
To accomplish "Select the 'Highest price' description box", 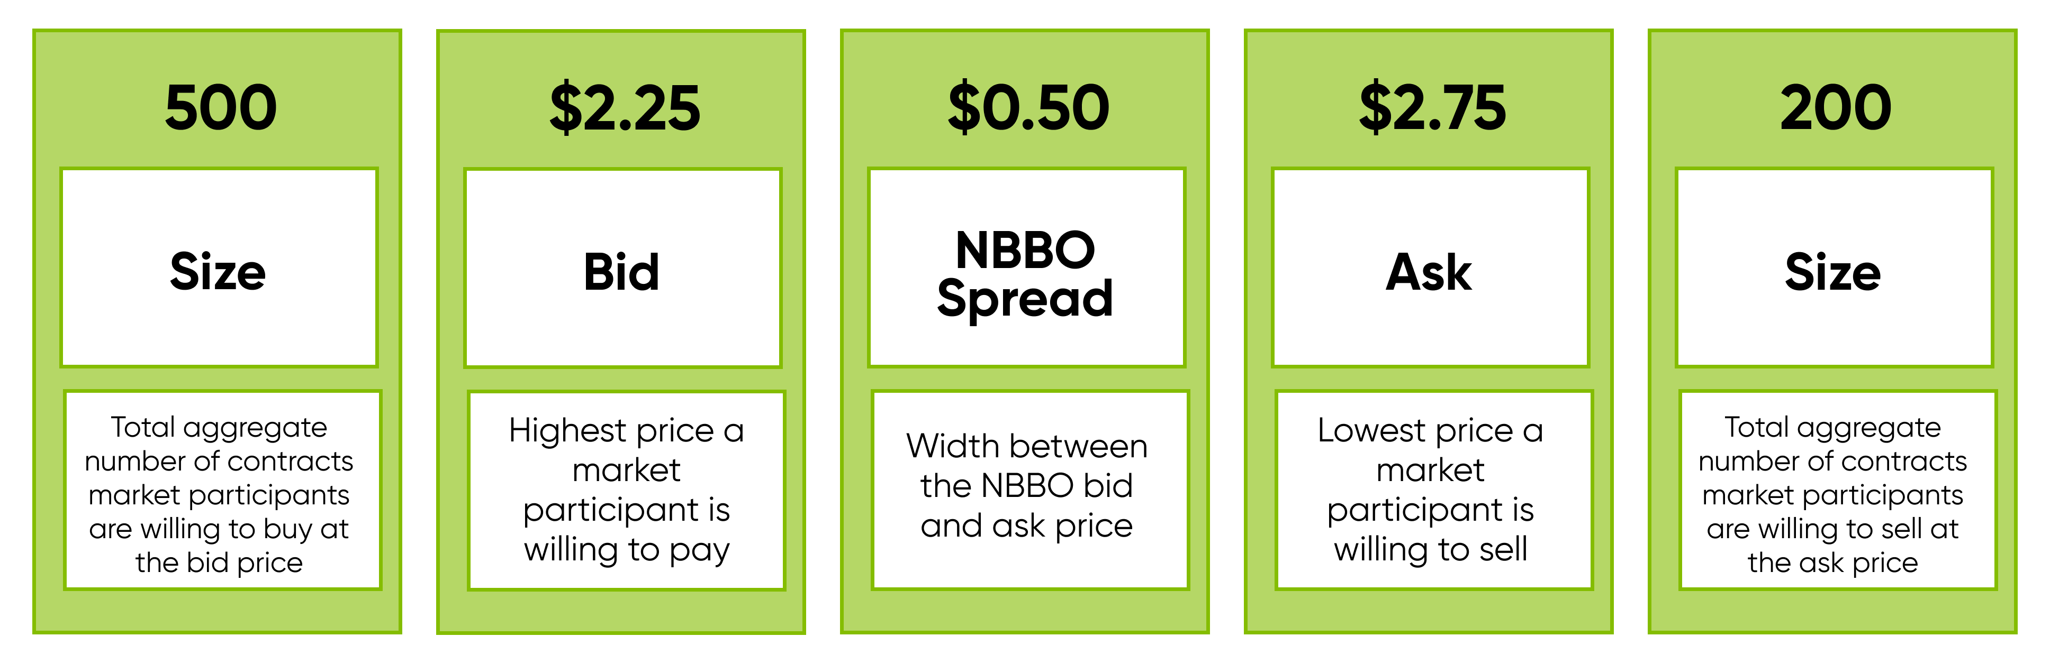I will (626, 490).
